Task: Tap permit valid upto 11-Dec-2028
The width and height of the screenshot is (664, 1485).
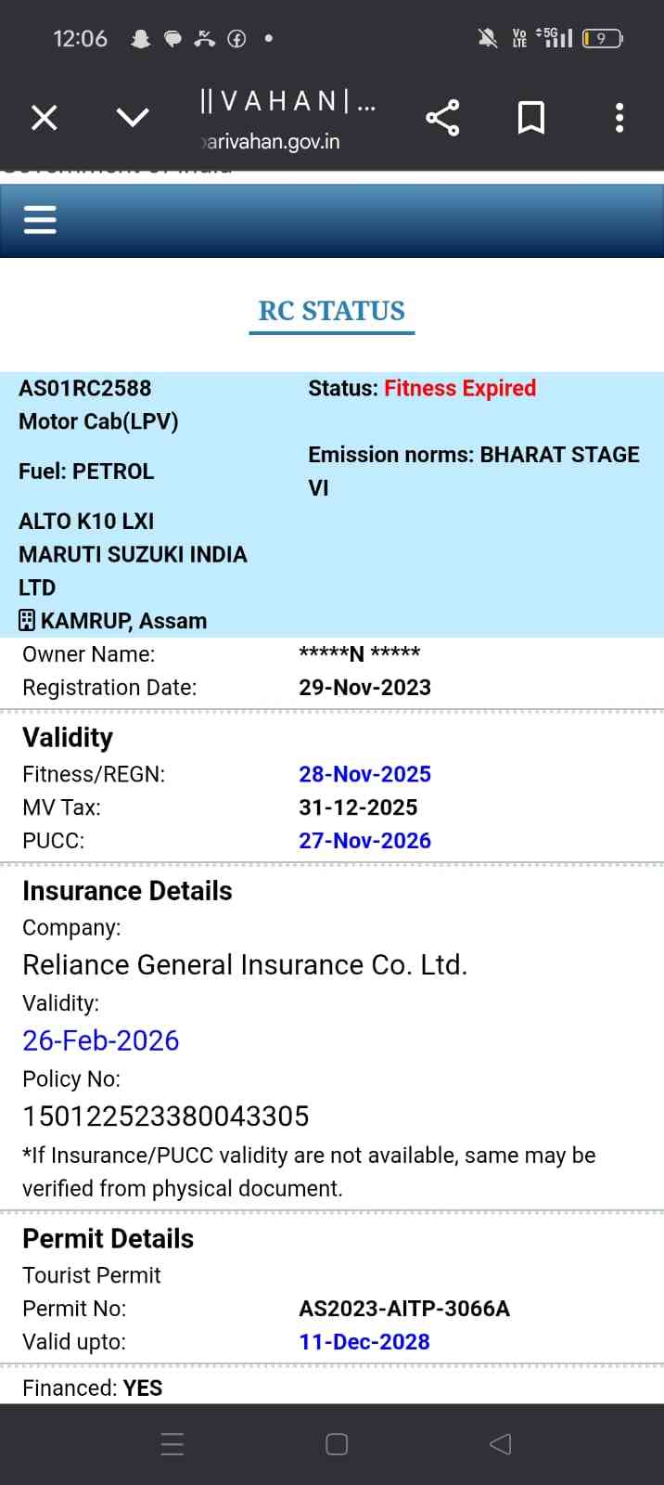Action: pos(364,1342)
